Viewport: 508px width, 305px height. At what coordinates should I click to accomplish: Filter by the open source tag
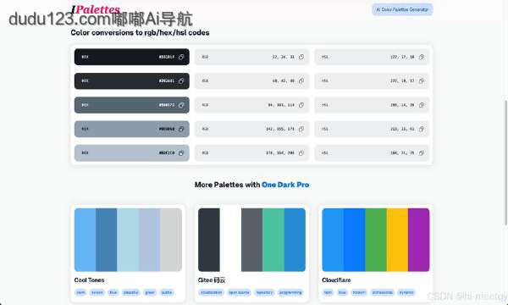[239, 292]
